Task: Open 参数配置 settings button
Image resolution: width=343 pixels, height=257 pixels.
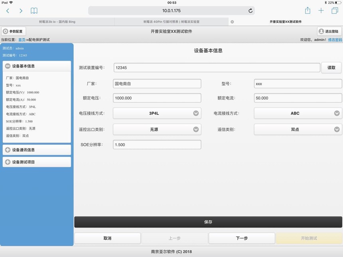Action: tap(13, 31)
